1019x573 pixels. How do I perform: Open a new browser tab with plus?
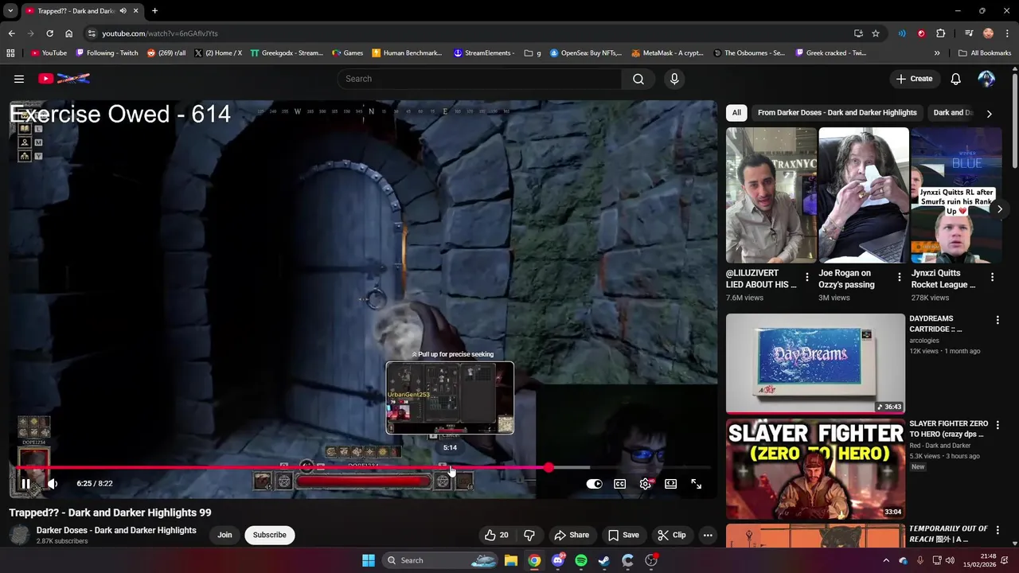pos(154,11)
